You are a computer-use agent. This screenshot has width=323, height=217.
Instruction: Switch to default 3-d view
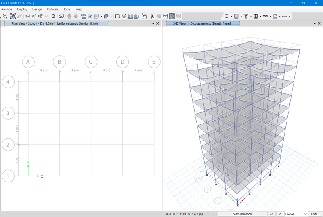27,16
